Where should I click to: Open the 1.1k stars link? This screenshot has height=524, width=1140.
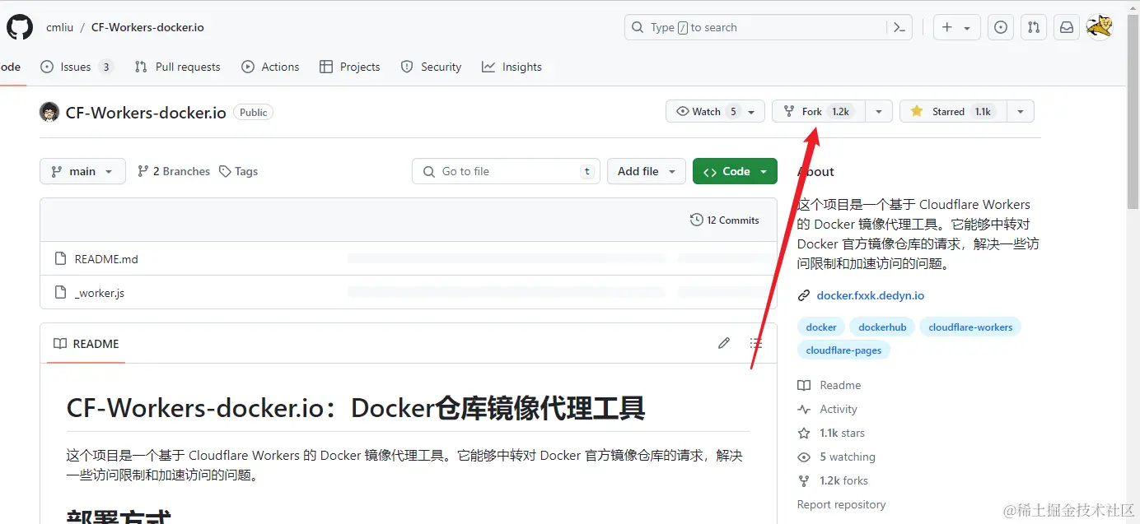coord(832,433)
